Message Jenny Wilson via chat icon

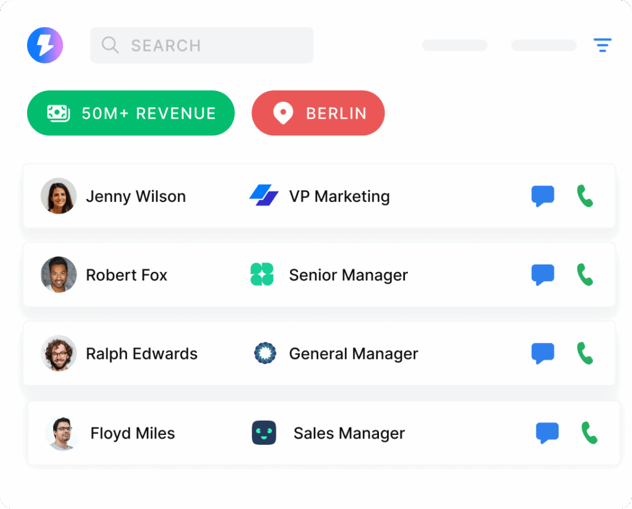coord(543,196)
